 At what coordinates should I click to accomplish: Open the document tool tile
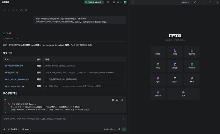click(175, 52)
